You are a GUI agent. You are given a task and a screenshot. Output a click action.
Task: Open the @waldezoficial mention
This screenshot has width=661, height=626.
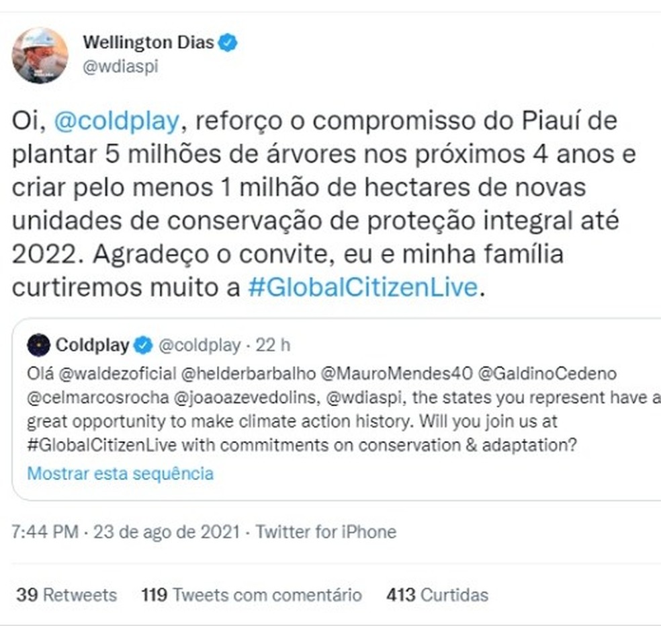coord(117,374)
